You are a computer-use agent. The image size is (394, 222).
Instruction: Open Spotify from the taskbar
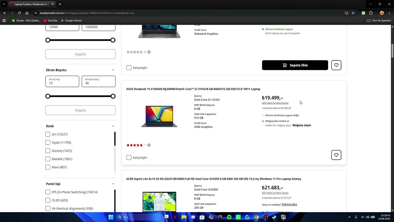229,217
